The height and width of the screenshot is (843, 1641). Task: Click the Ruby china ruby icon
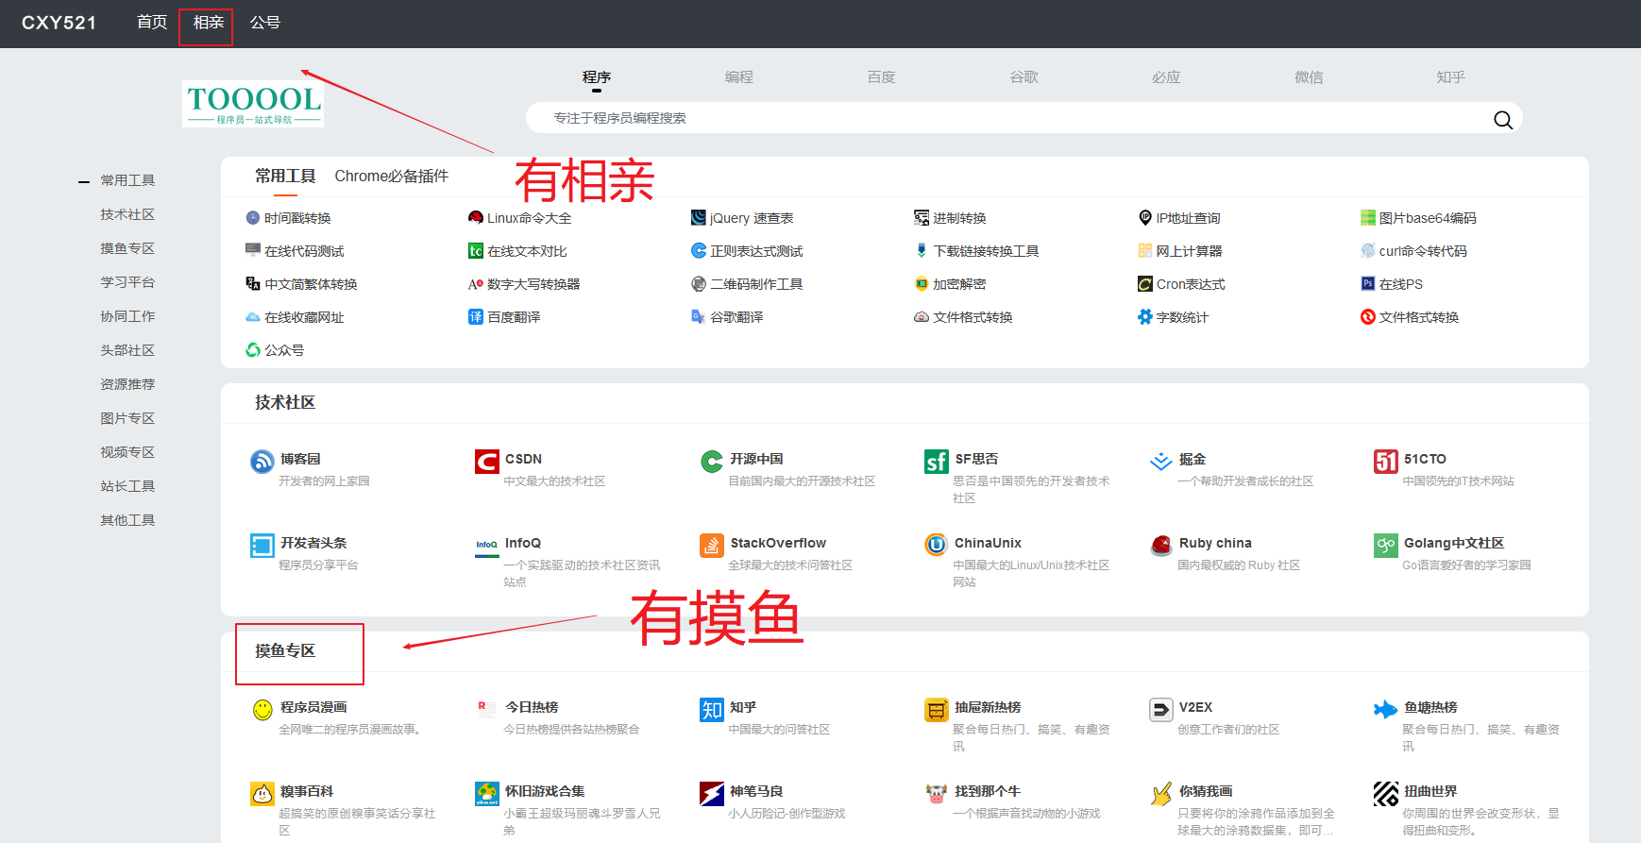(x=1160, y=546)
